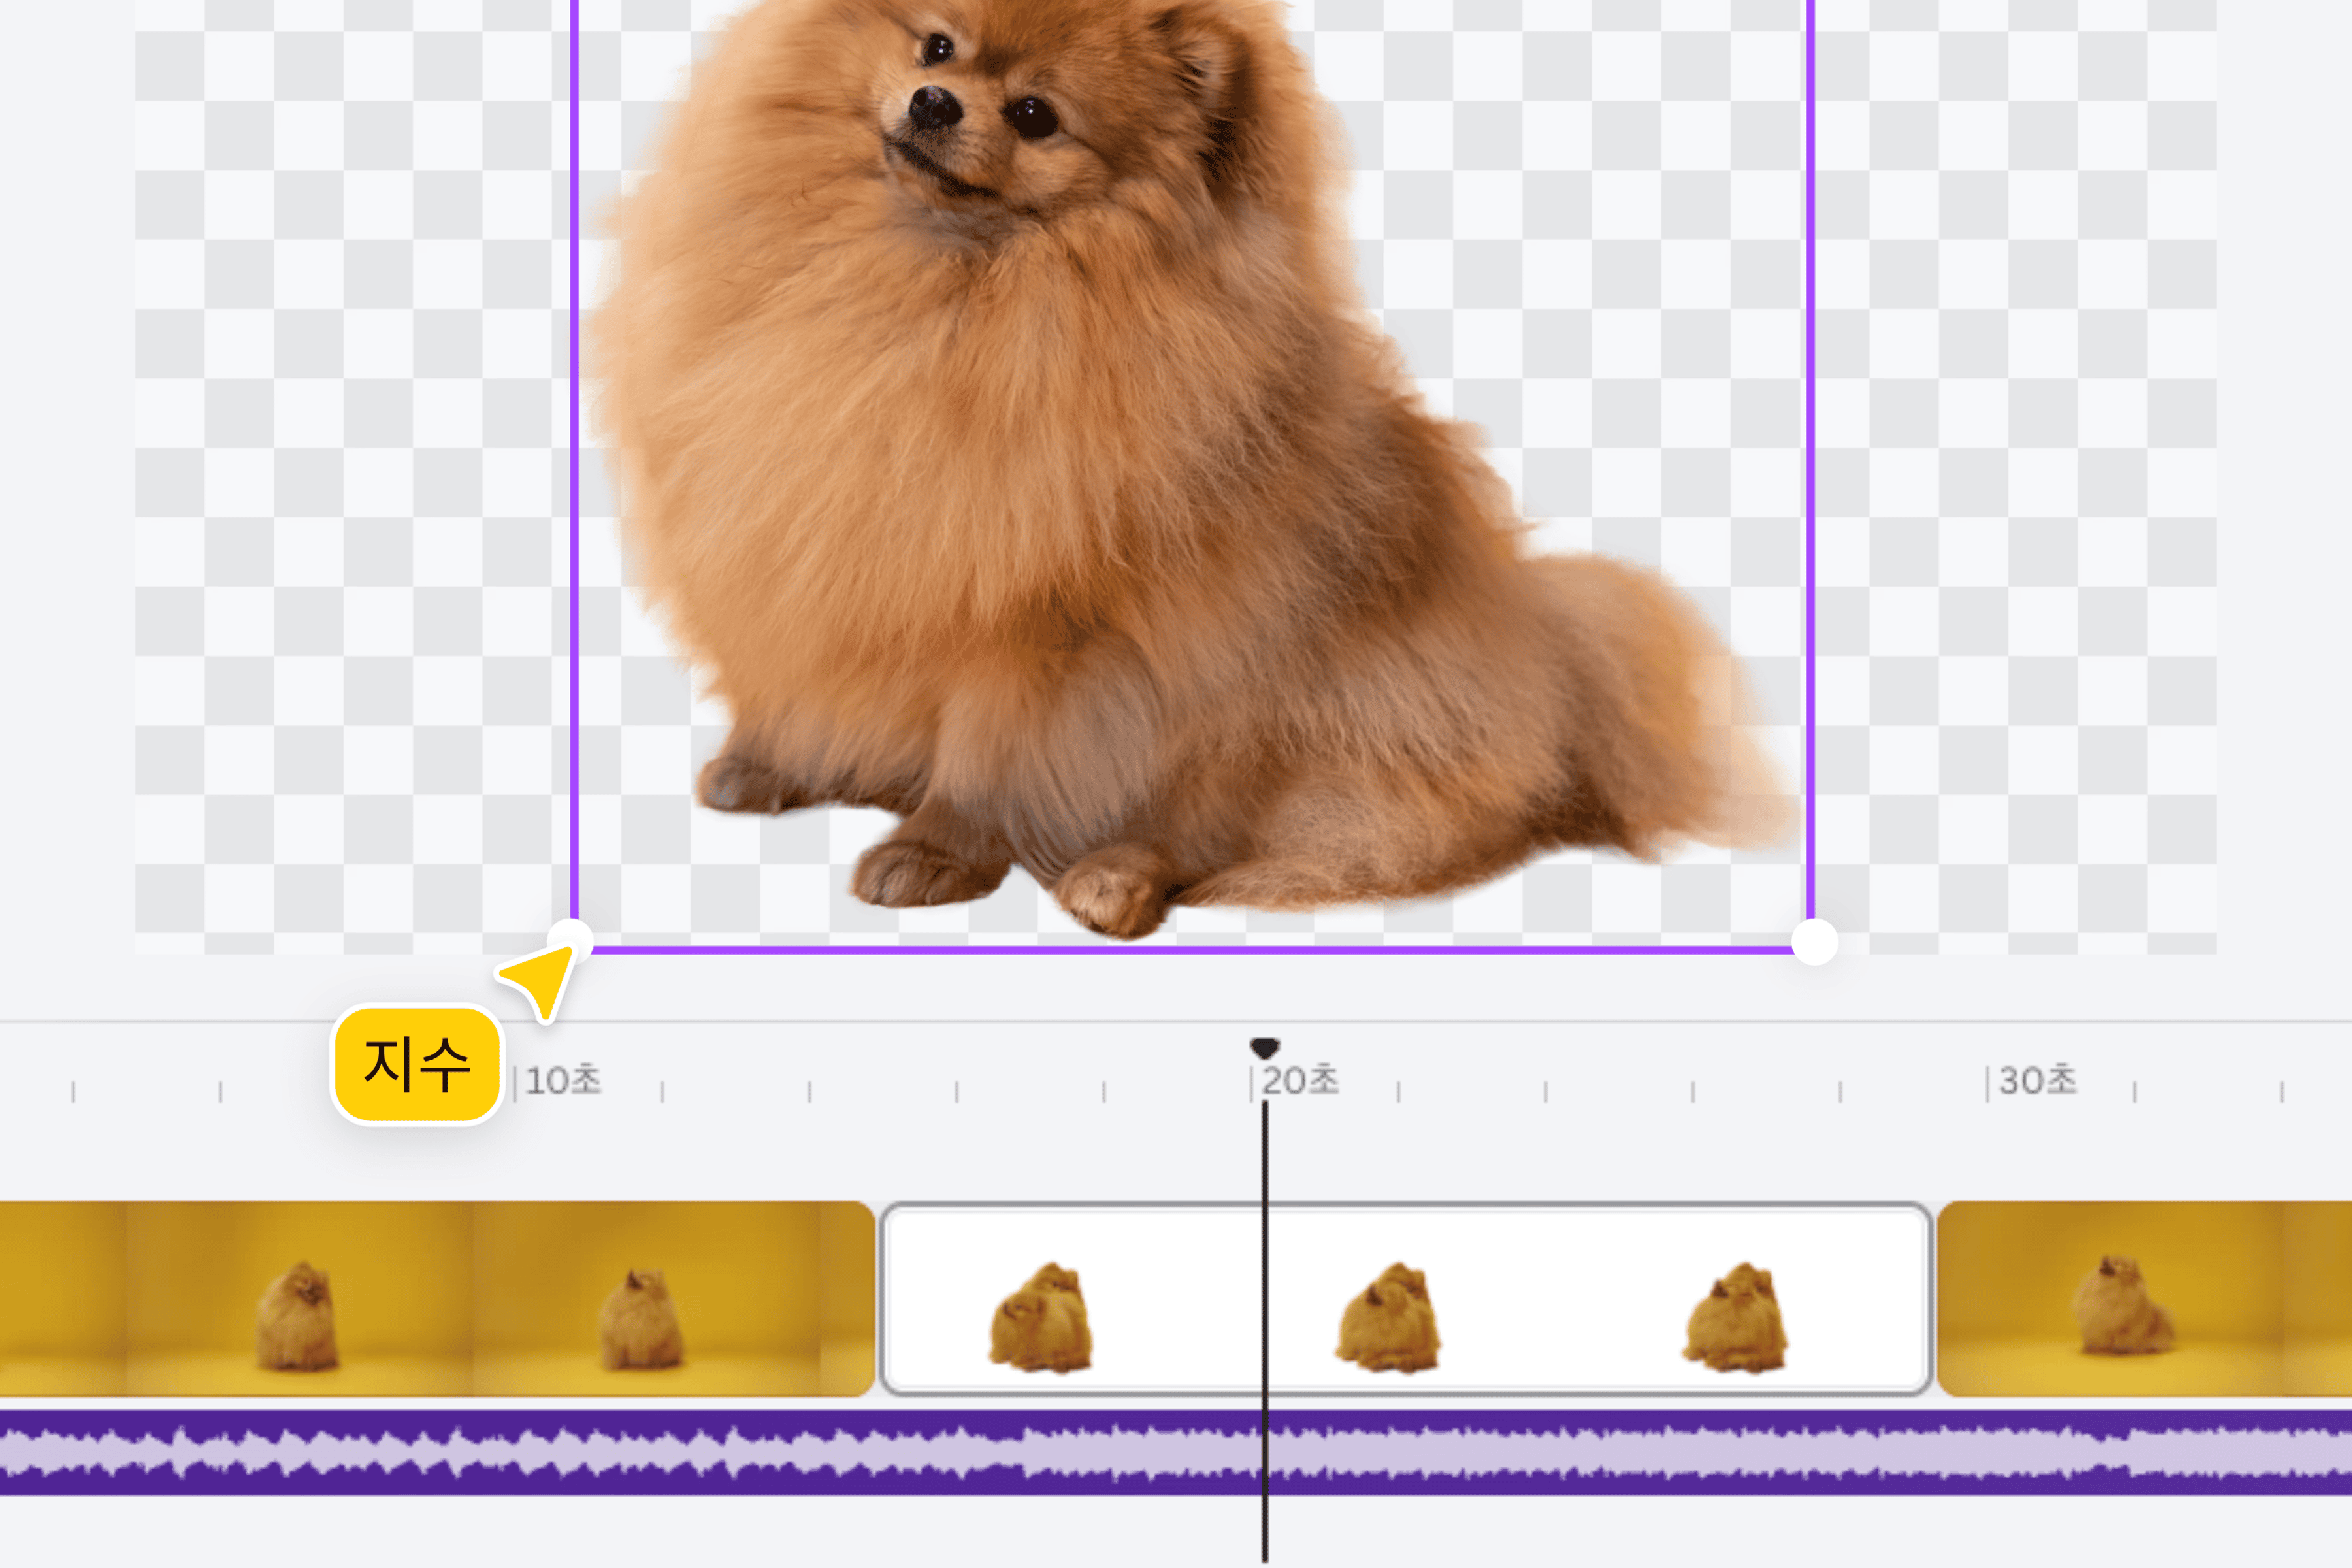Select the white background-removed dog clip
Screen dimensions: 2352x1568
1405,1298
